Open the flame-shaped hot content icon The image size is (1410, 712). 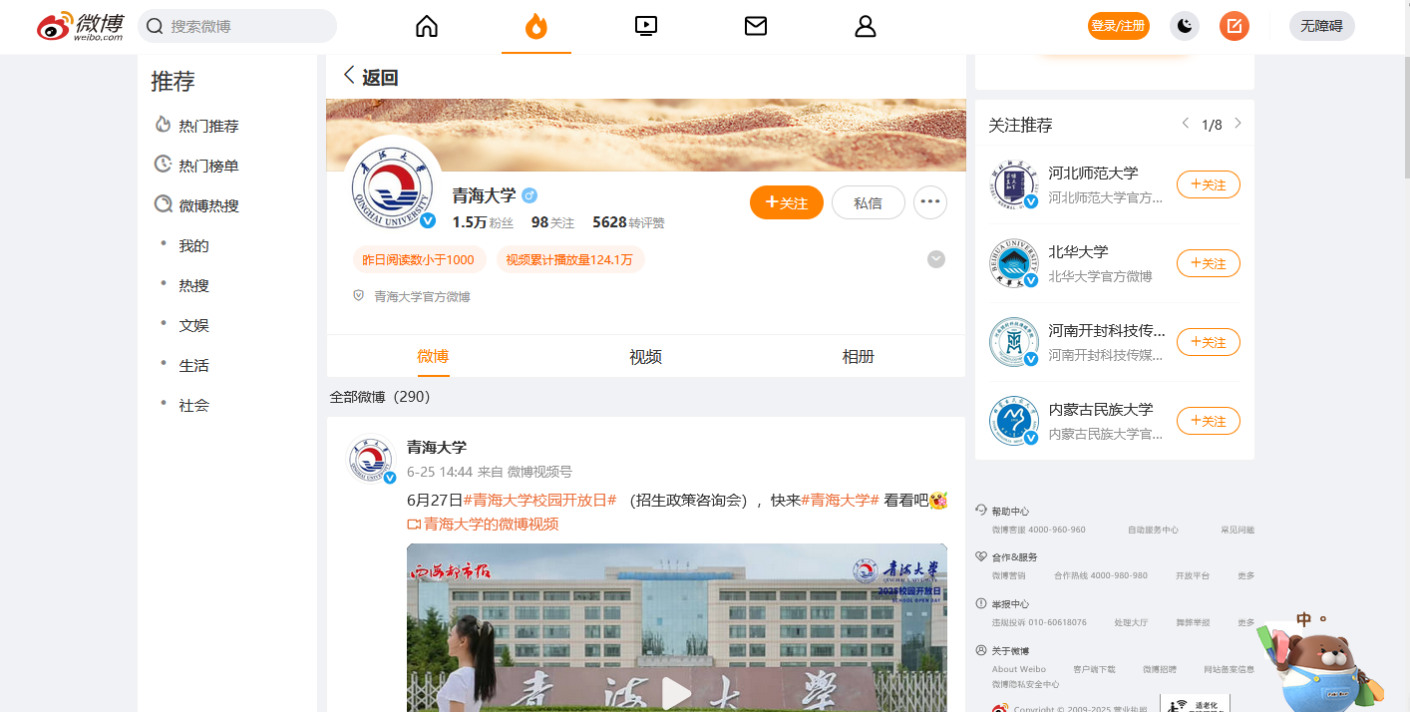[x=536, y=26]
